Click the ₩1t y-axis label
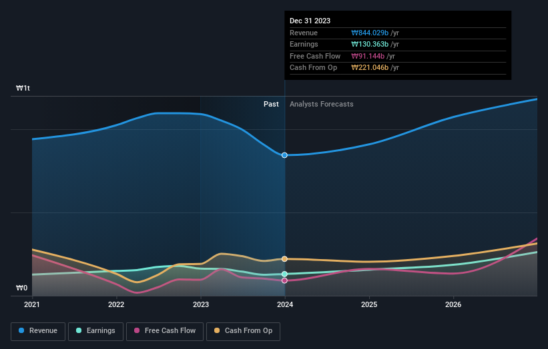The height and width of the screenshot is (349, 548). point(23,88)
